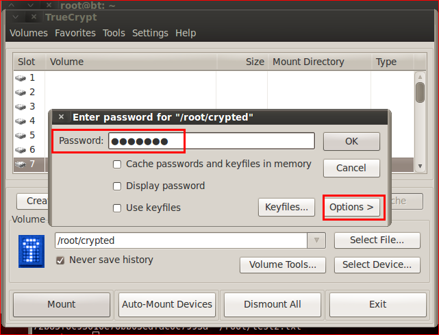Sort by the Slot column header
Screen dimensions: 439x335
click(x=29, y=62)
